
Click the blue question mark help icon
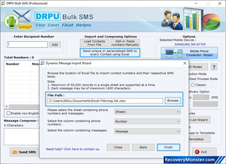[214, 67]
